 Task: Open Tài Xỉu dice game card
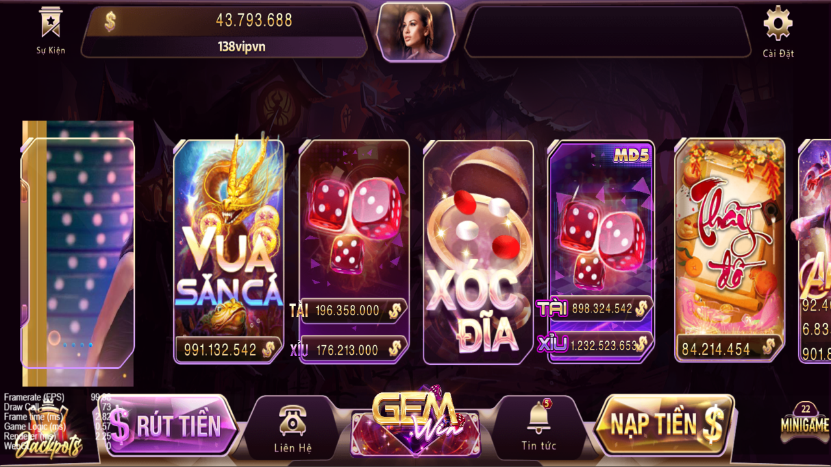[x=354, y=252]
